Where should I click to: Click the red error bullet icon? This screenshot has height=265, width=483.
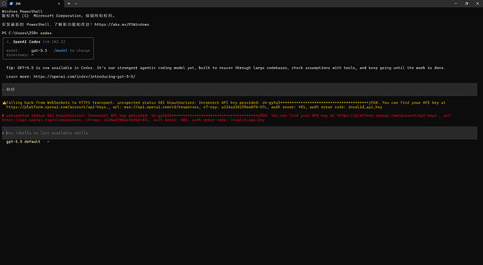3,116
